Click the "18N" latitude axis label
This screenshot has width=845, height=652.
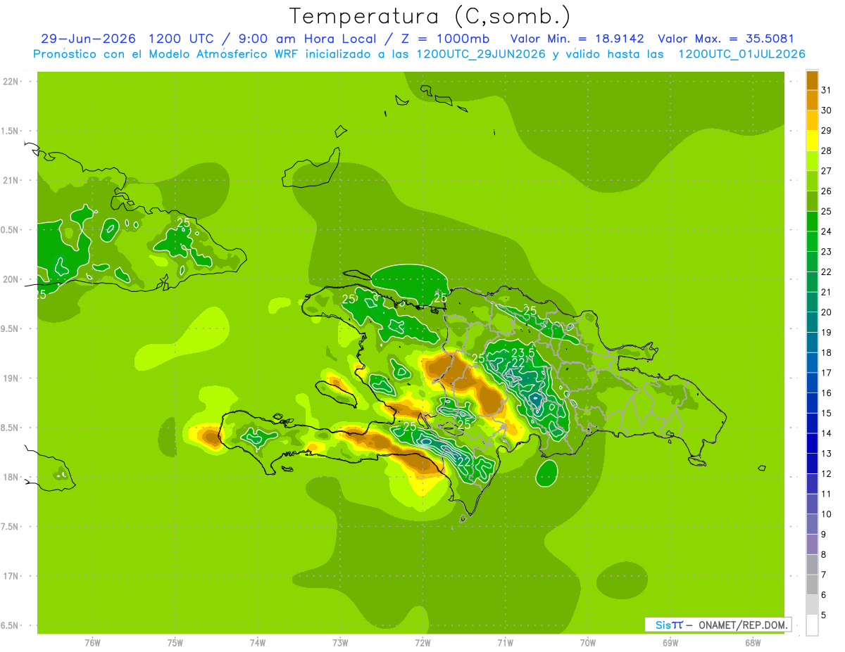coord(11,478)
